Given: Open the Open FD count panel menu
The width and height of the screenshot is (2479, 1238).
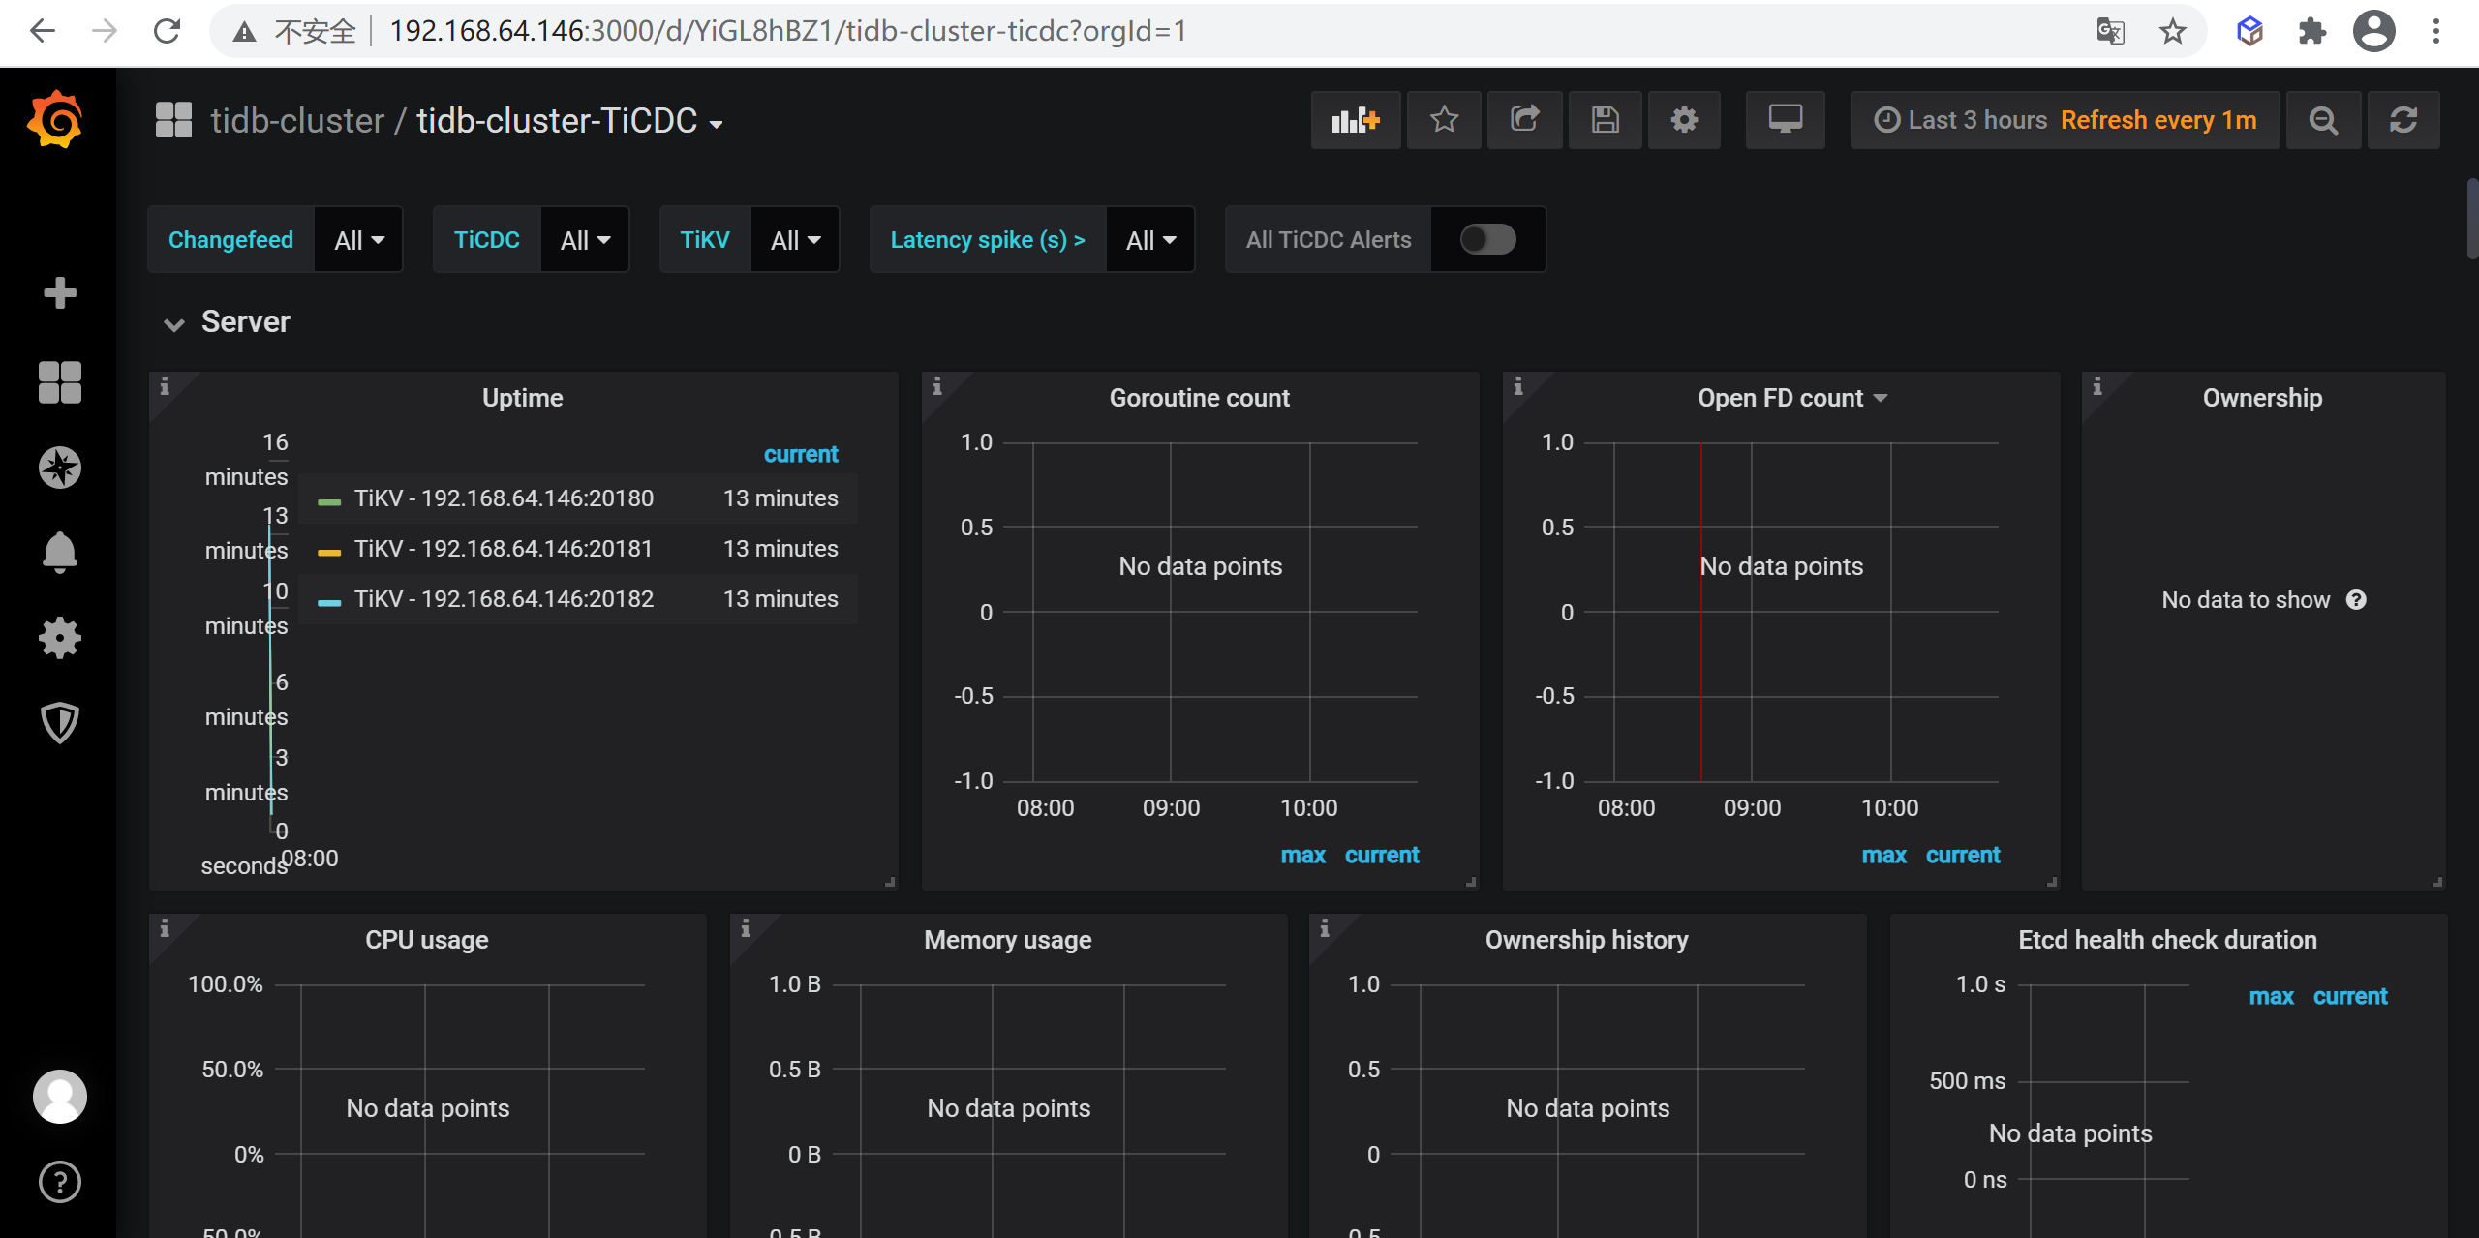Looking at the screenshot, I should coord(1792,398).
